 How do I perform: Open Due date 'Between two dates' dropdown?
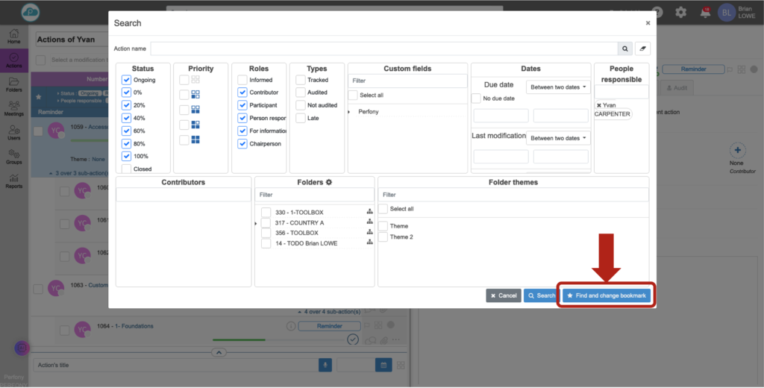(x=558, y=87)
